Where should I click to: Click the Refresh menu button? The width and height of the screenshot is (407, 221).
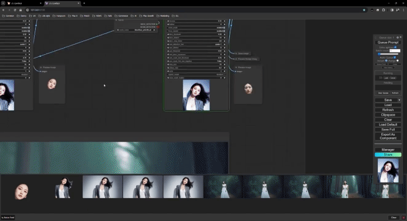388,110
